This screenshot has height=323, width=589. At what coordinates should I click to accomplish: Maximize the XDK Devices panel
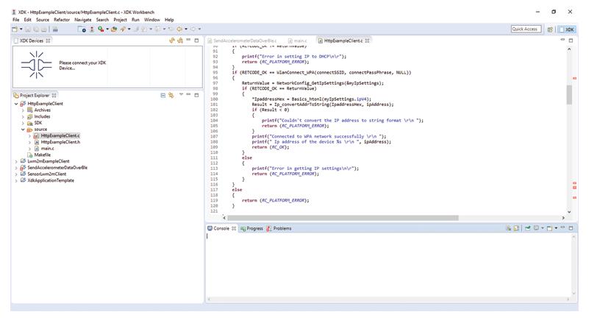coord(196,40)
